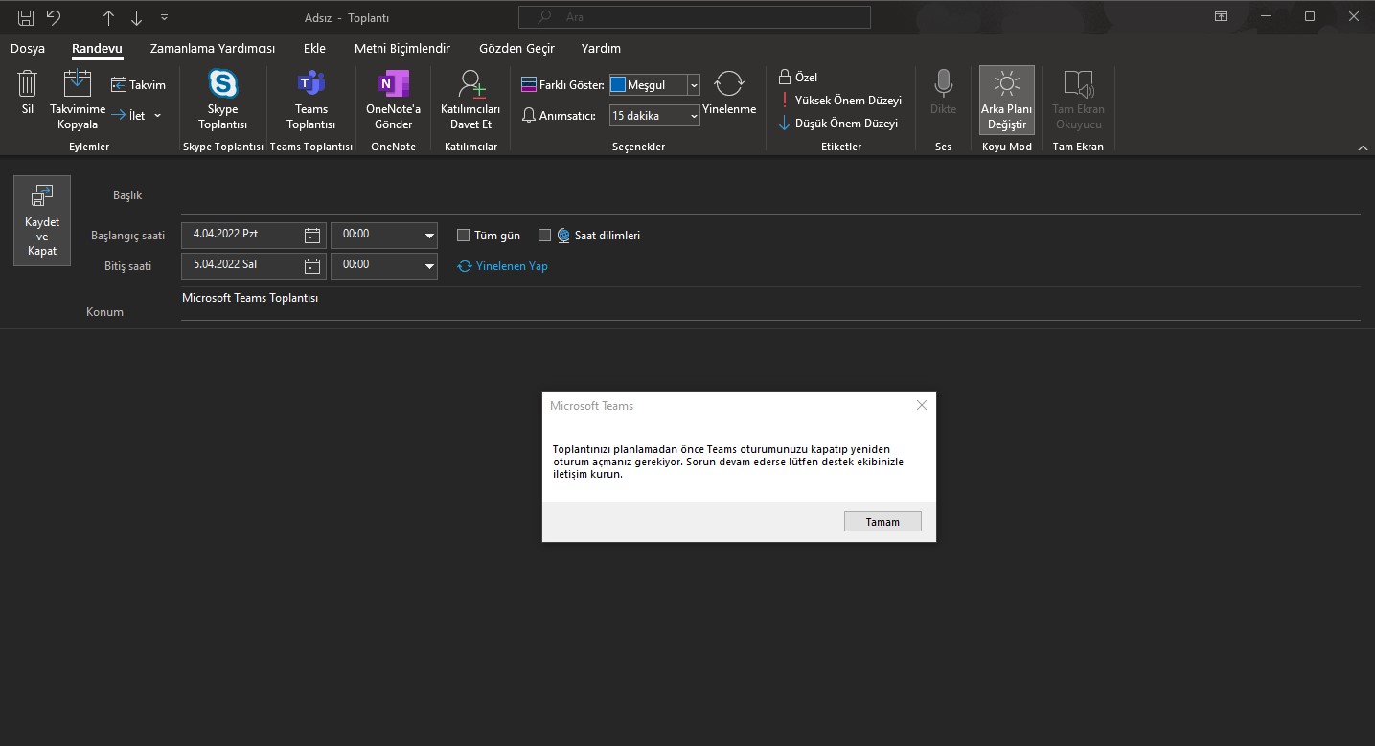Send to OneNote
The width and height of the screenshot is (1375, 746).
393,100
